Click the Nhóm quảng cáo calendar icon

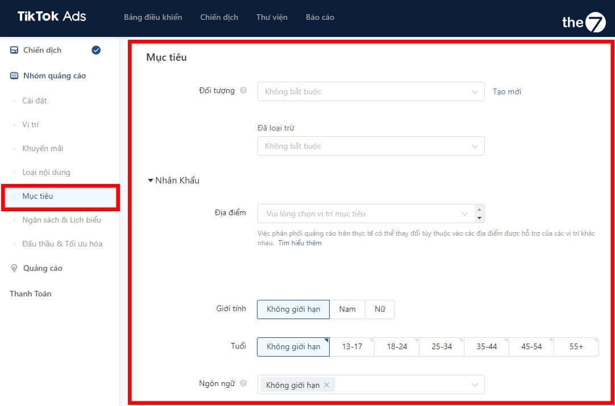14,76
